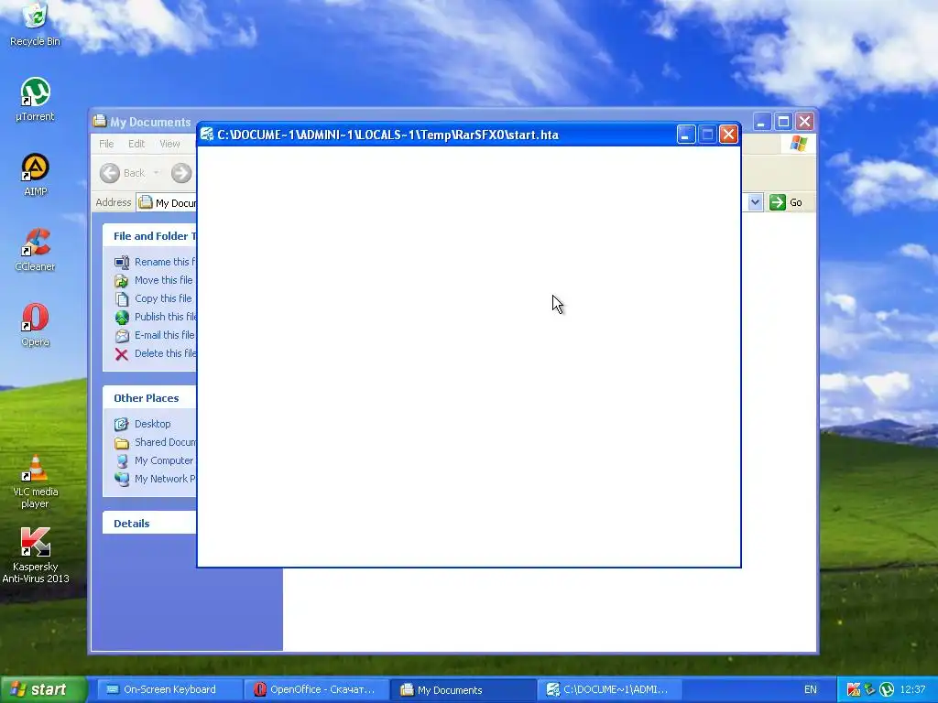Open My Network Places in Other Places
Screen dimensions: 938x703
tap(165, 479)
